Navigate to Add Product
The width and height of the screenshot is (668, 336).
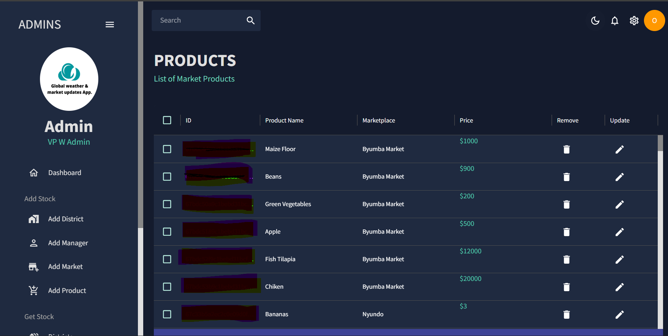click(x=67, y=290)
